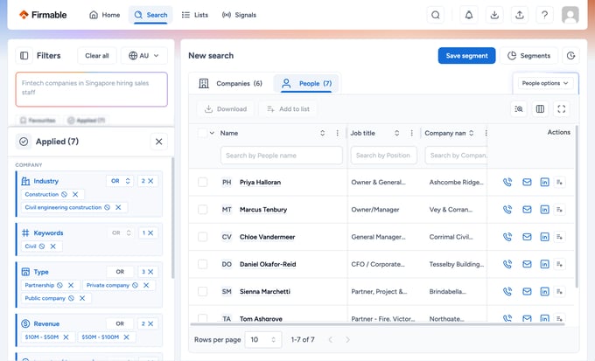Email Priya Halloran via envelope icon

[527, 183]
